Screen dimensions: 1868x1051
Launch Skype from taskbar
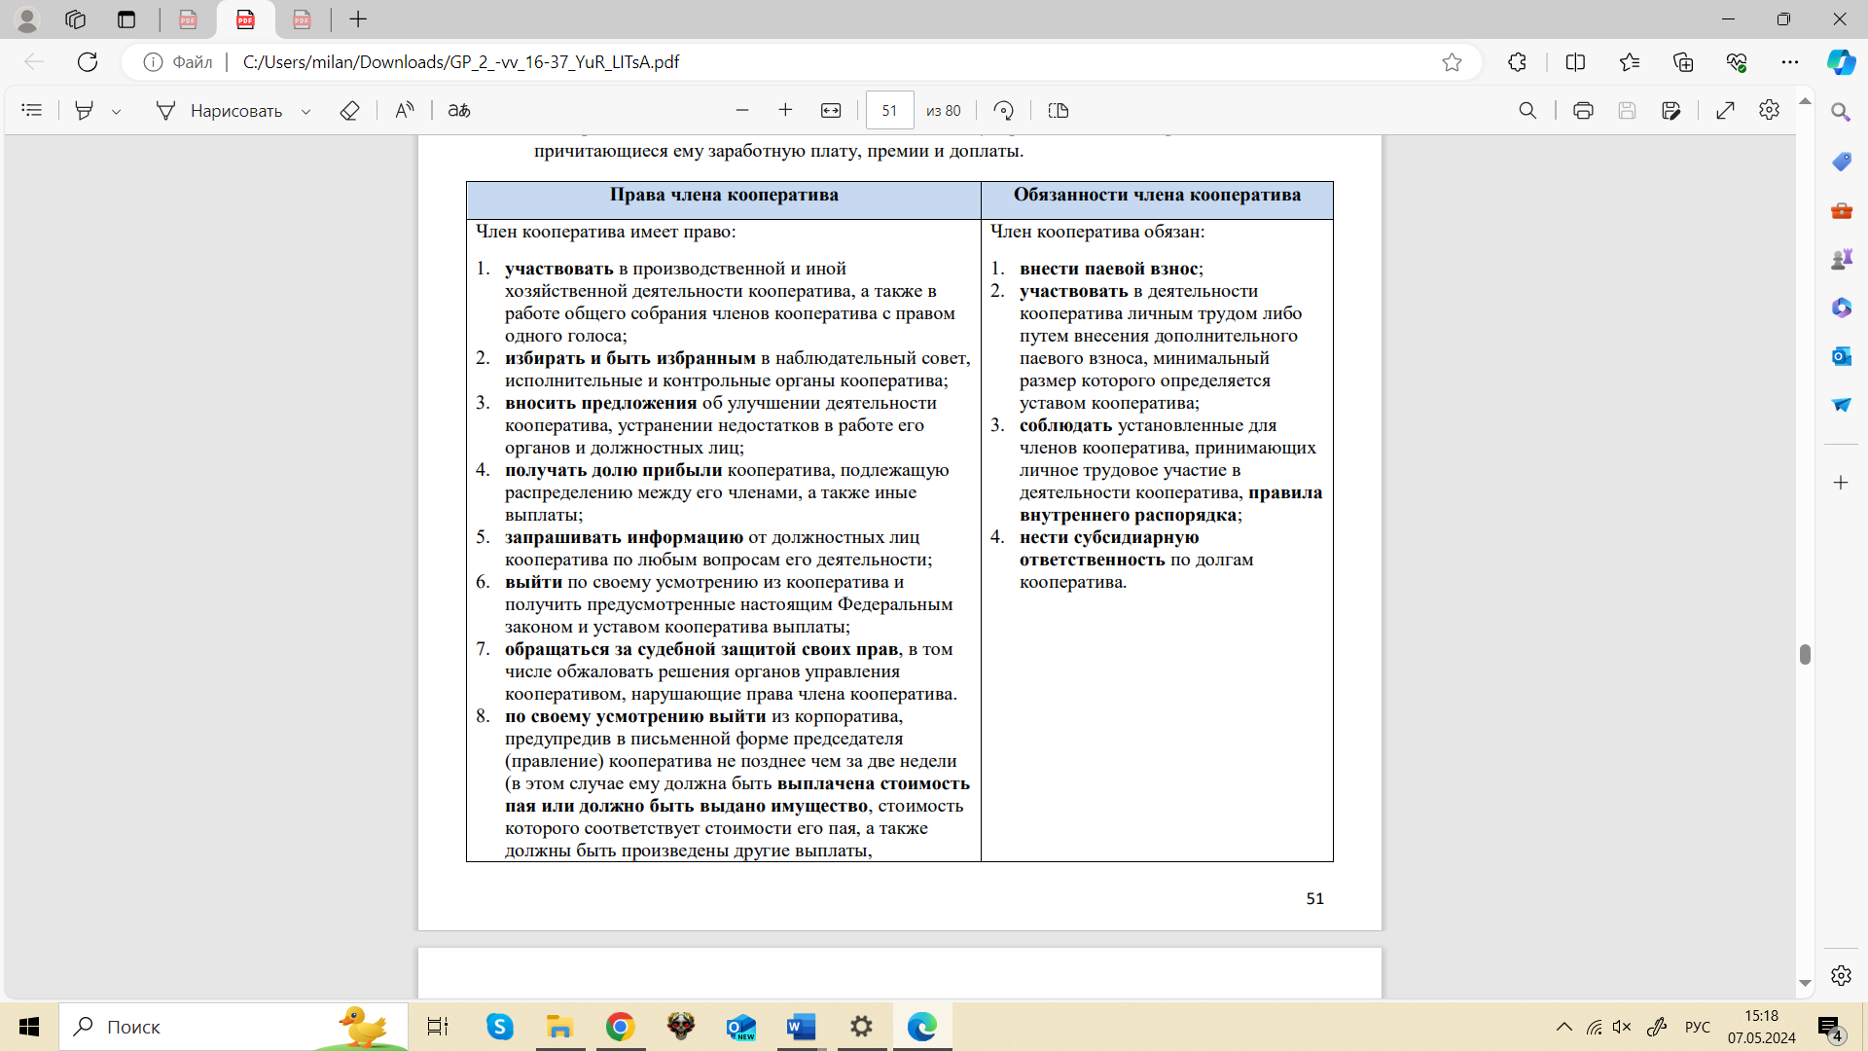pyautogui.click(x=499, y=1027)
